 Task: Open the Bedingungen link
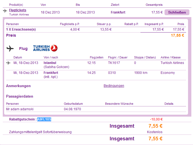114,86
